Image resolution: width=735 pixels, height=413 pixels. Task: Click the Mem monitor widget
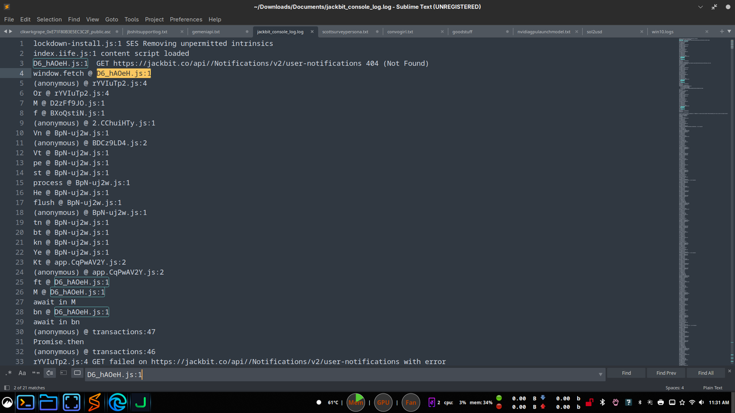pos(356,403)
